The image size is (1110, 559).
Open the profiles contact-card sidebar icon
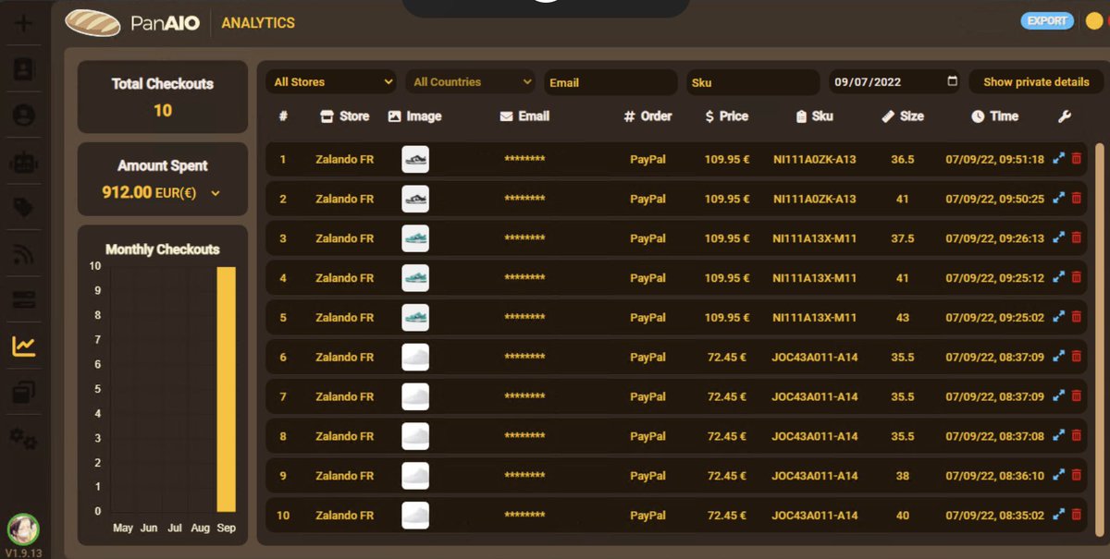pos(23,69)
